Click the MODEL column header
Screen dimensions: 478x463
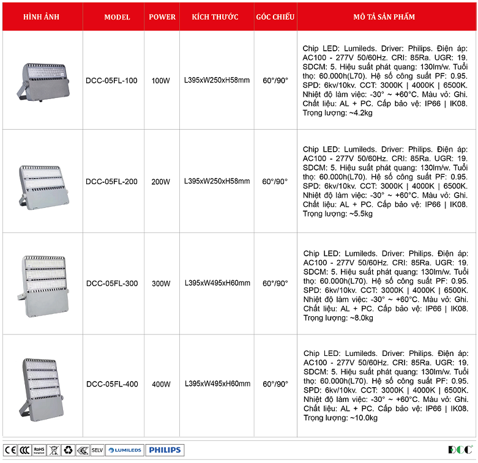point(117,17)
